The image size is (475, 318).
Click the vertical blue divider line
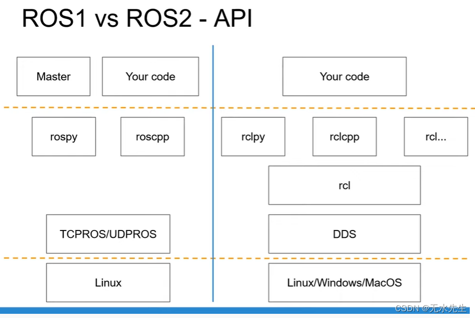pos(213,173)
